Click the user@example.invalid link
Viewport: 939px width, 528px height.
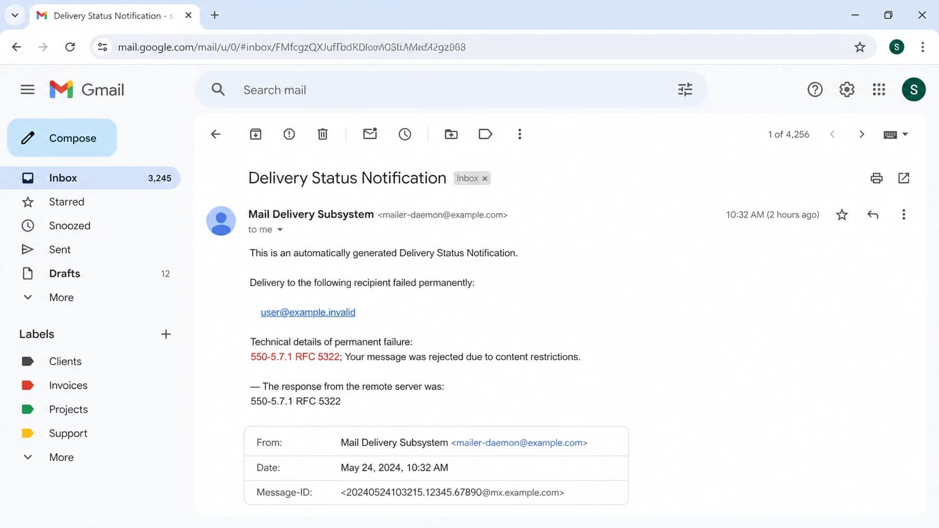click(x=308, y=313)
